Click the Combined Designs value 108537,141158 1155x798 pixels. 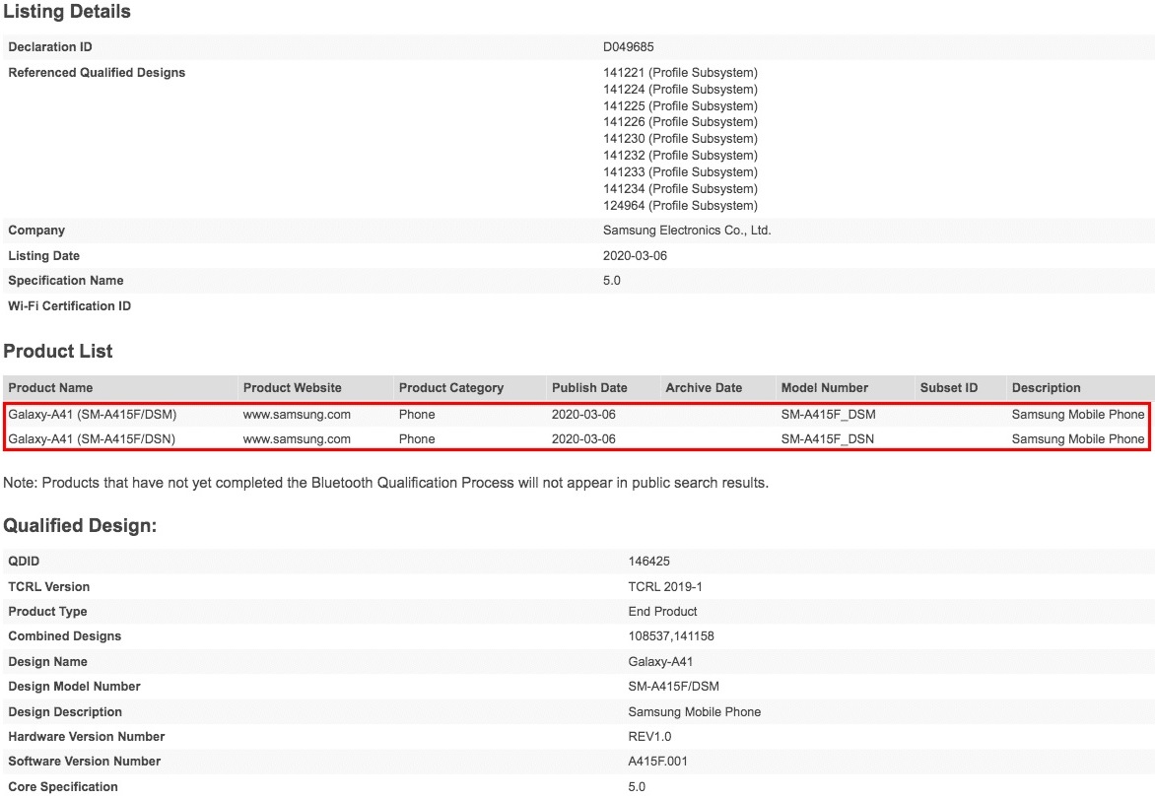pyautogui.click(x=671, y=636)
